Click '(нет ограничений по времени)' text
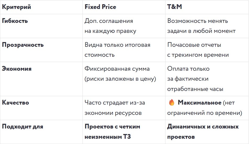The width and height of the screenshot is (249, 144). (205, 108)
